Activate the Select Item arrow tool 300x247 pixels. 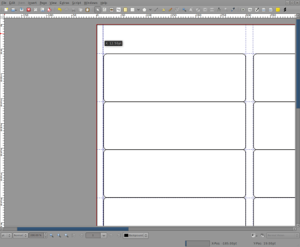pyautogui.click(x=97, y=10)
